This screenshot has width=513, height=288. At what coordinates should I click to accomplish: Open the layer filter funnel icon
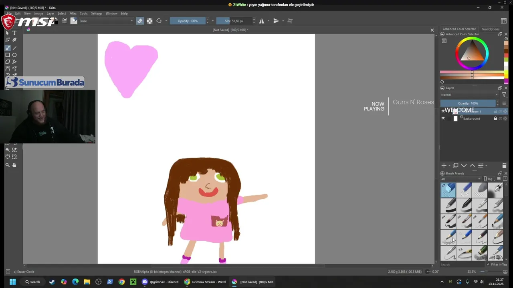(x=504, y=95)
